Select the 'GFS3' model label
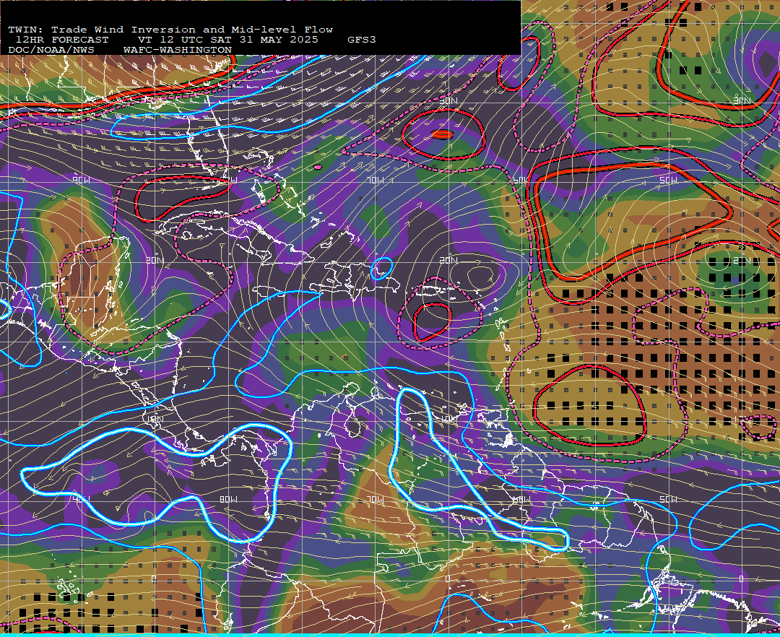780x637 pixels. (362, 40)
